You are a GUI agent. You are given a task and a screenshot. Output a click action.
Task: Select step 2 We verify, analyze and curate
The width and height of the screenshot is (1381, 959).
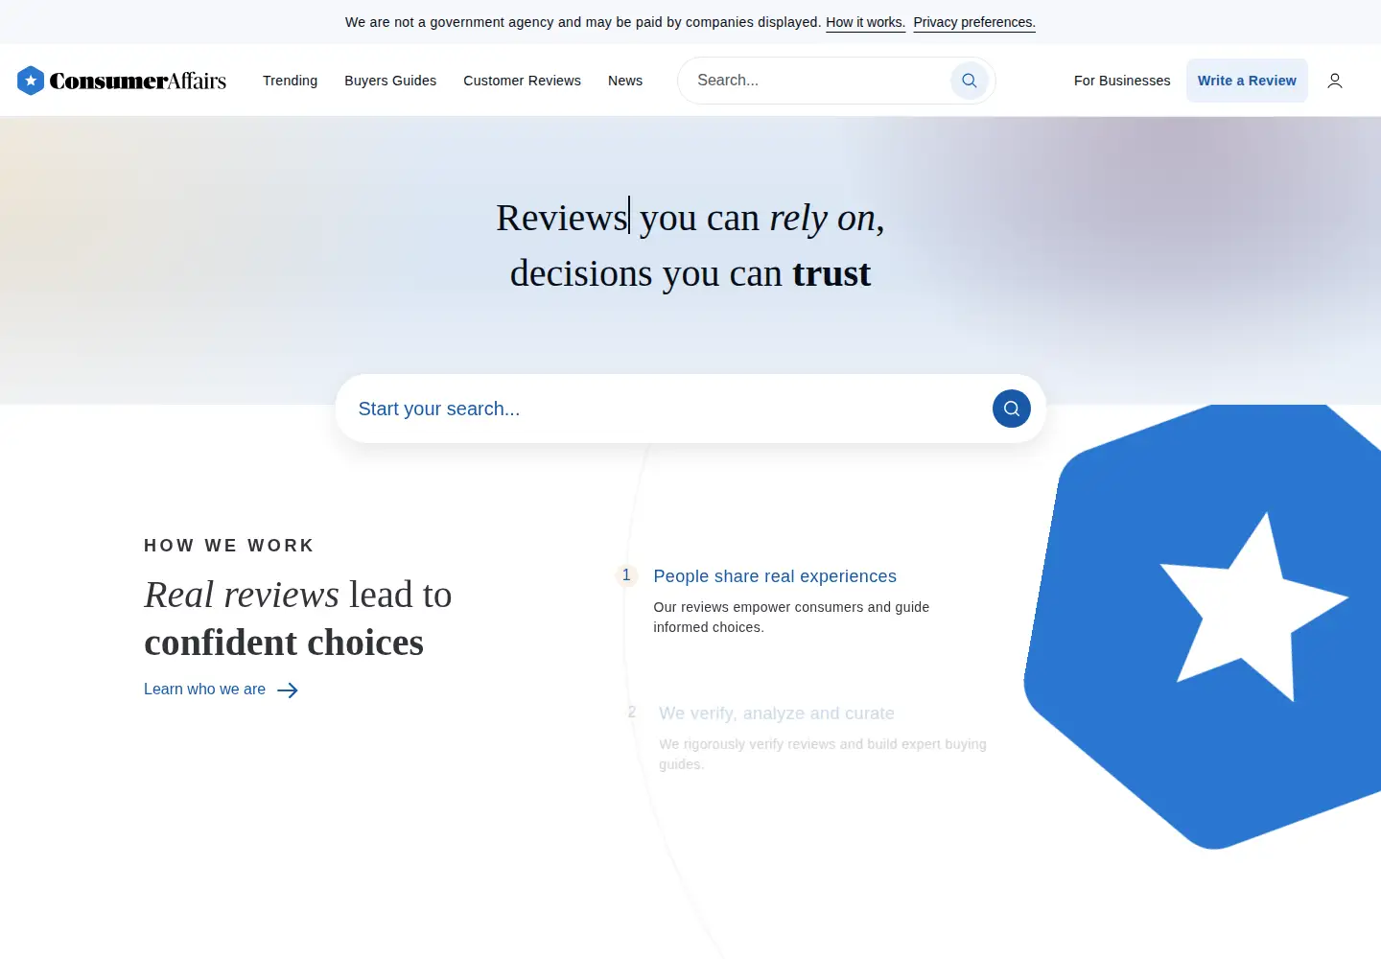pyautogui.click(x=777, y=713)
